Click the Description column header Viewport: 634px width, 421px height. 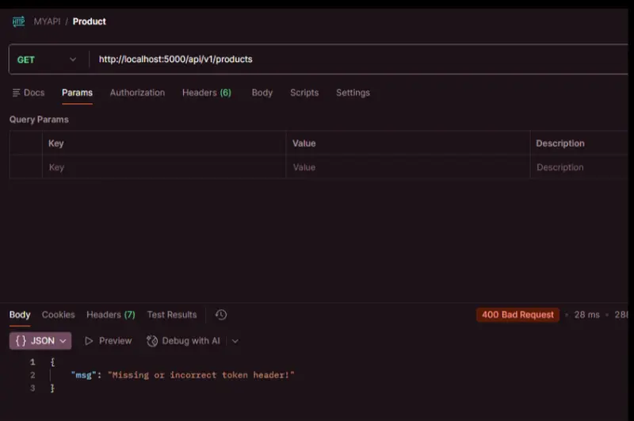(x=560, y=144)
